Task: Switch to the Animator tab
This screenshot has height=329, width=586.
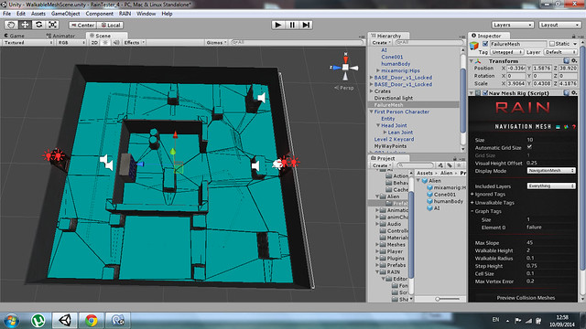Action: 60,36
